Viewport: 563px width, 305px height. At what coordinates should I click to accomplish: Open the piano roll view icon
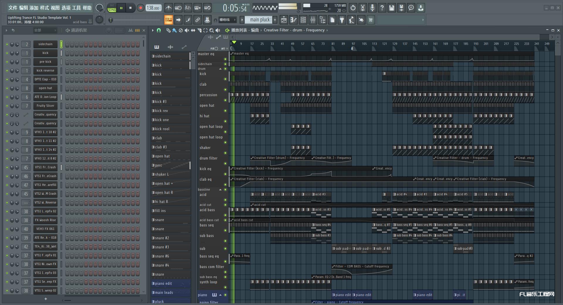point(294,20)
